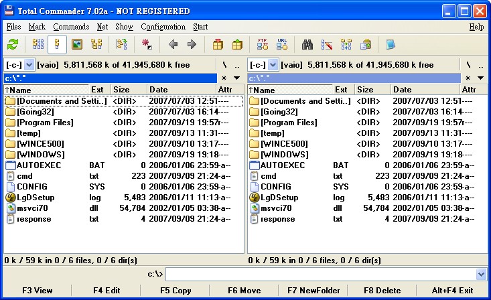
Task: Sort right panel by Ext column header
Action: pyautogui.click(x=344, y=90)
